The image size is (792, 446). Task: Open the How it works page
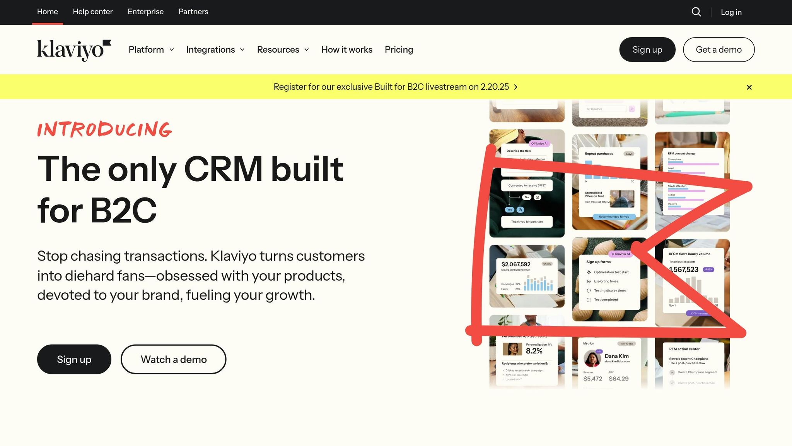(347, 50)
